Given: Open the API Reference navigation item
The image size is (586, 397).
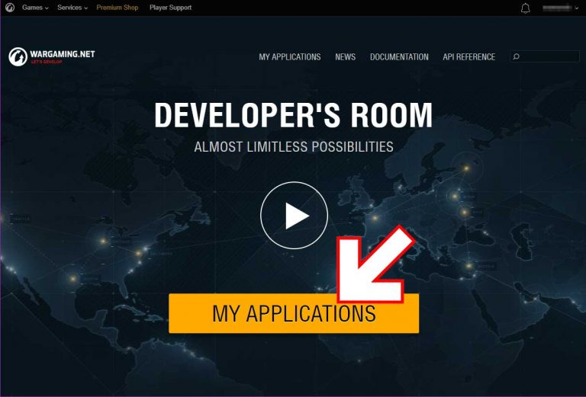Looking at the screenshot, I should click(468, 57).
